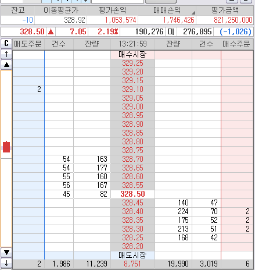Jump to top price with ↑ button

point(6,54)
